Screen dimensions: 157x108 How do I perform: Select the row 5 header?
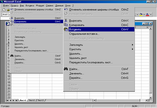click(9, 42)
